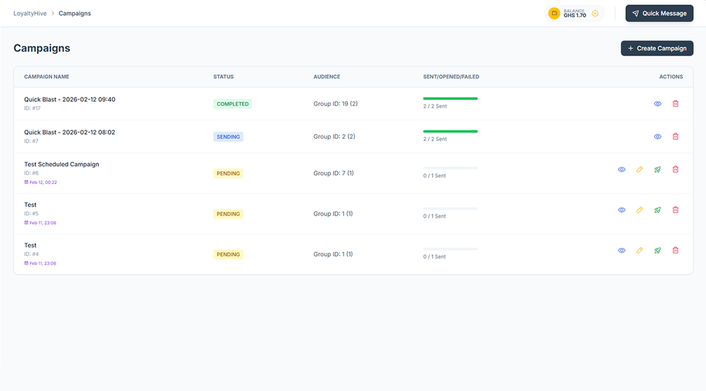Open the Quick Message dialog
706x391 pixels.
coord(659,13)
